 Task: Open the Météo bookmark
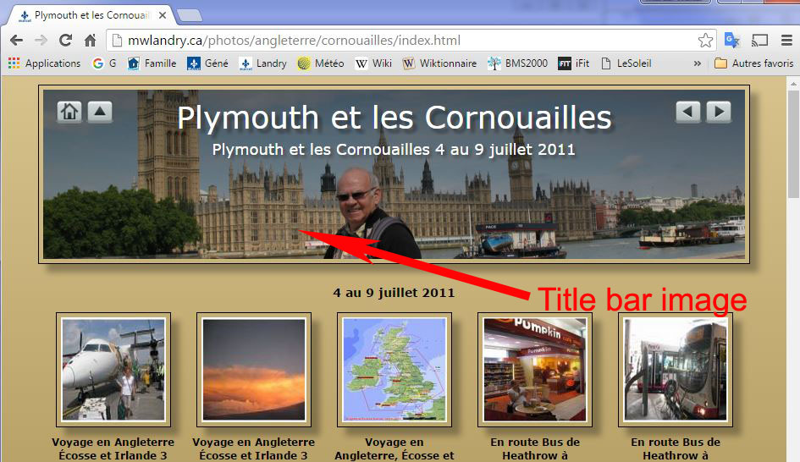pos(321,63)
